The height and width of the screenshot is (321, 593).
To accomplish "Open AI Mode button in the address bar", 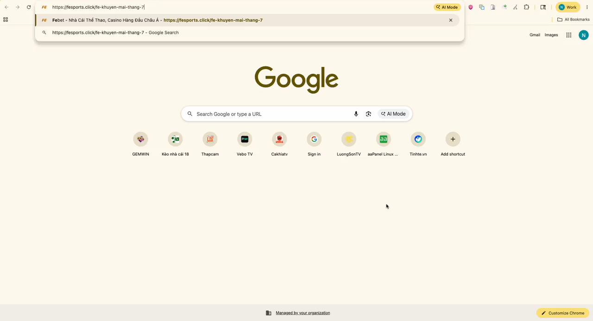I will pos(447,7).
